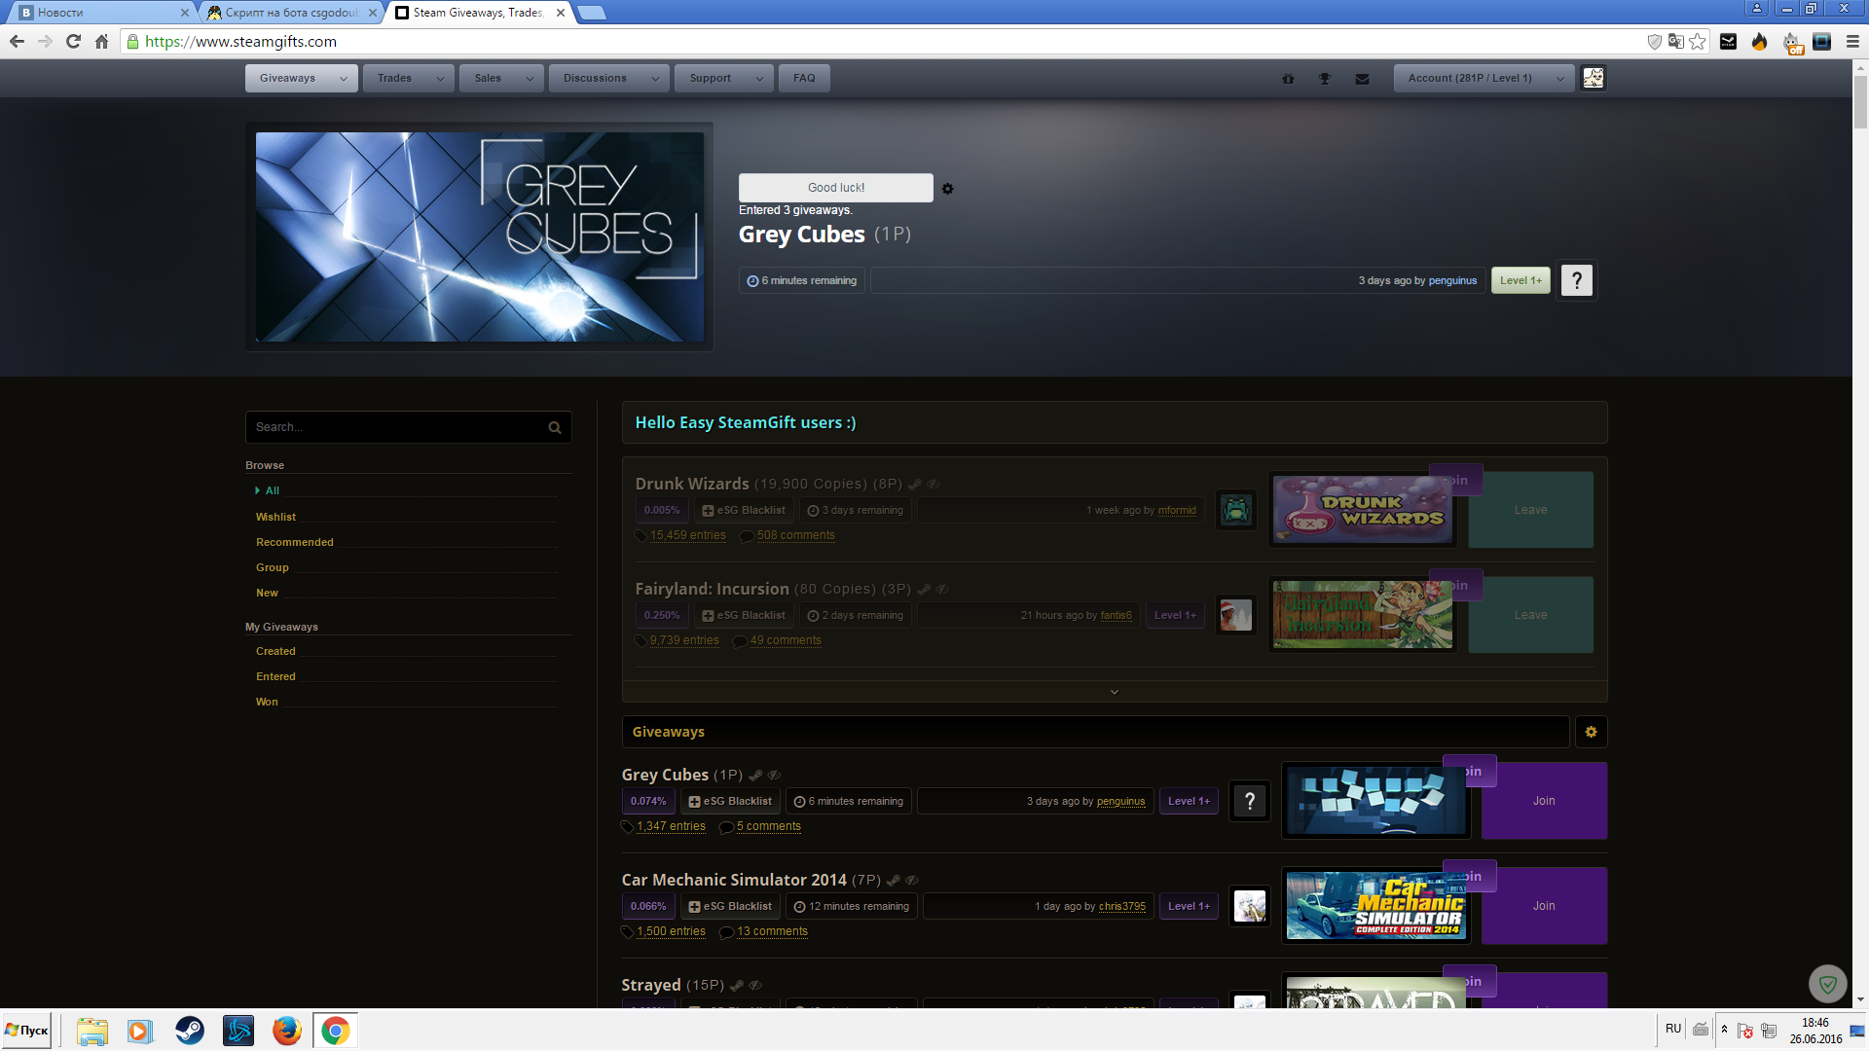Click the blue square extension icon in Chrome
The width and height of the screenshot is (1869, 1051).
click(x=1822, y=42)
